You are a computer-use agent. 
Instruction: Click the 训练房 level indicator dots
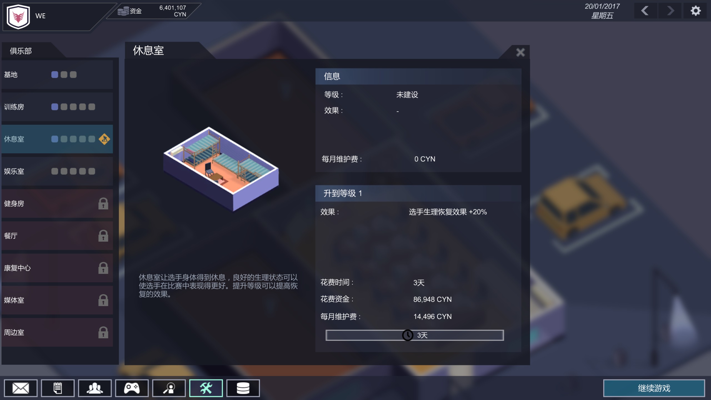coord(73,107)
